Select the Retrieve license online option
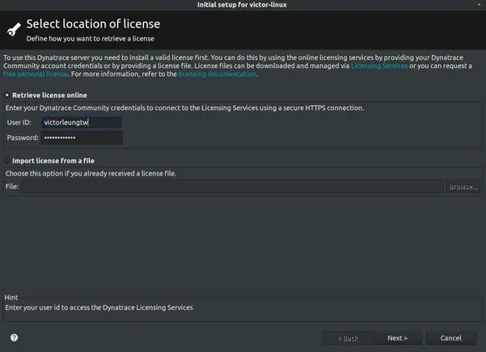Image resolution: width=486 pixels, height=352 pixels. point(7,95)
